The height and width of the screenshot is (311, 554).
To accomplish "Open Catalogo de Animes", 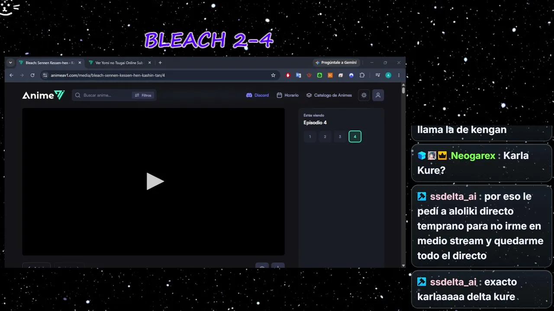I will click(329, 95).
